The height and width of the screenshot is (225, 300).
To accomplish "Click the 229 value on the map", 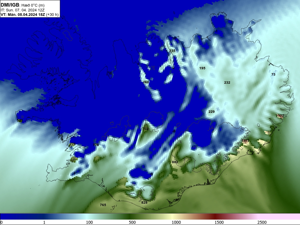I will click(211, 112).
